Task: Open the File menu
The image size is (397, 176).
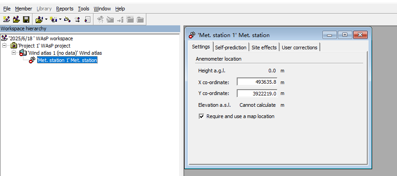Action: 7,9
